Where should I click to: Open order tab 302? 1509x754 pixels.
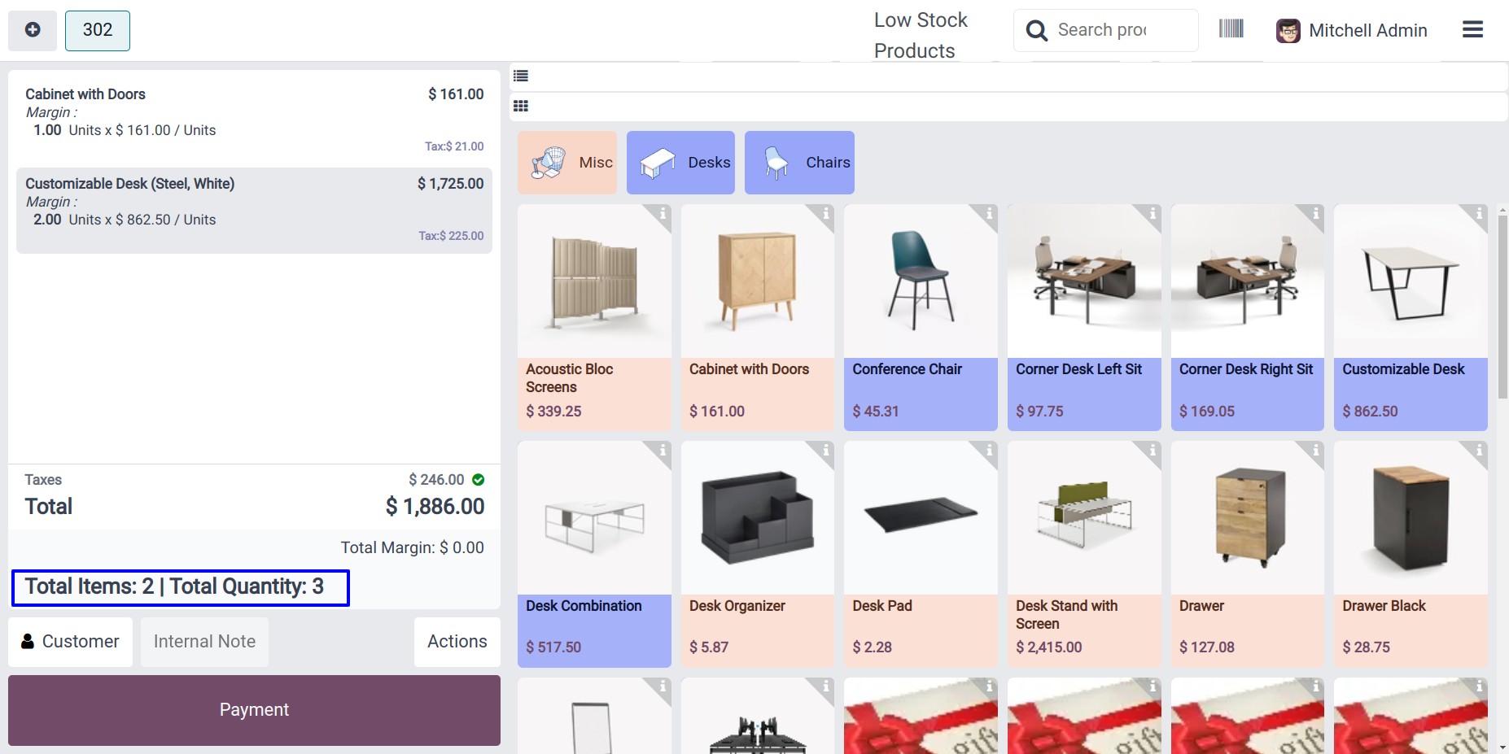coord(98,30)
